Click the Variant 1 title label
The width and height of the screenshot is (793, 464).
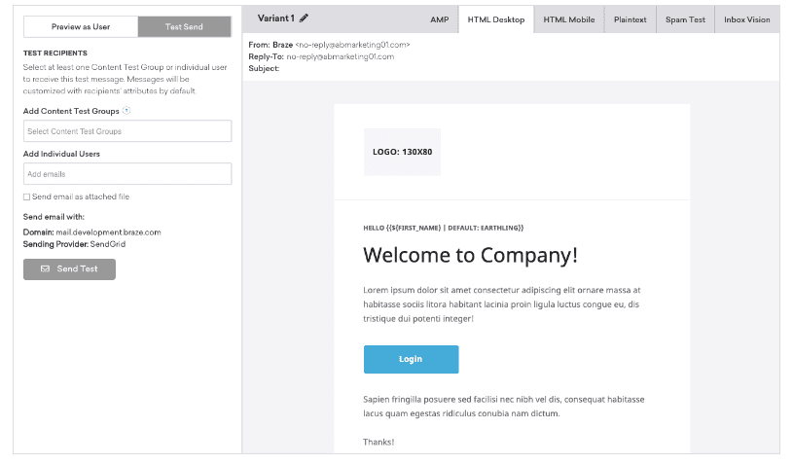275,18
